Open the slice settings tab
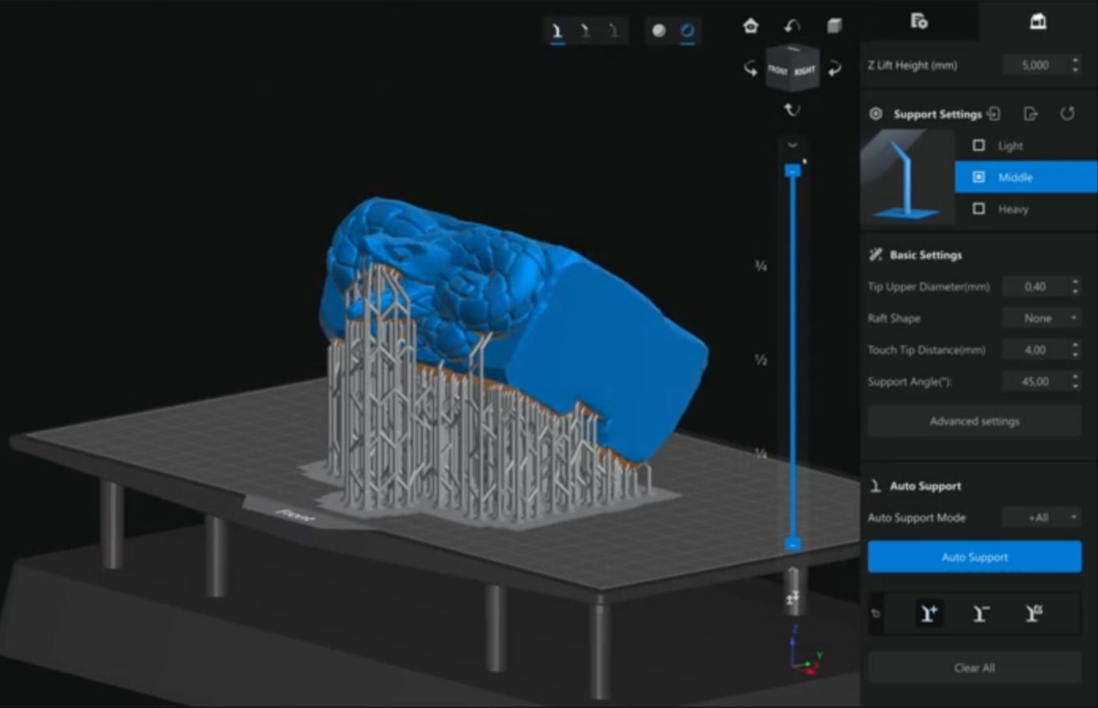 (x=918, y=21)
